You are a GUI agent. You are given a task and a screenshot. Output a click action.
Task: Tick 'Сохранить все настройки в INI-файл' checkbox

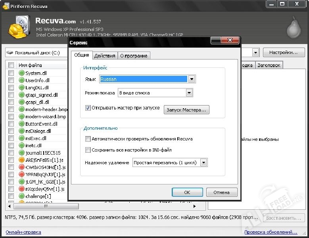click(88, 150)
